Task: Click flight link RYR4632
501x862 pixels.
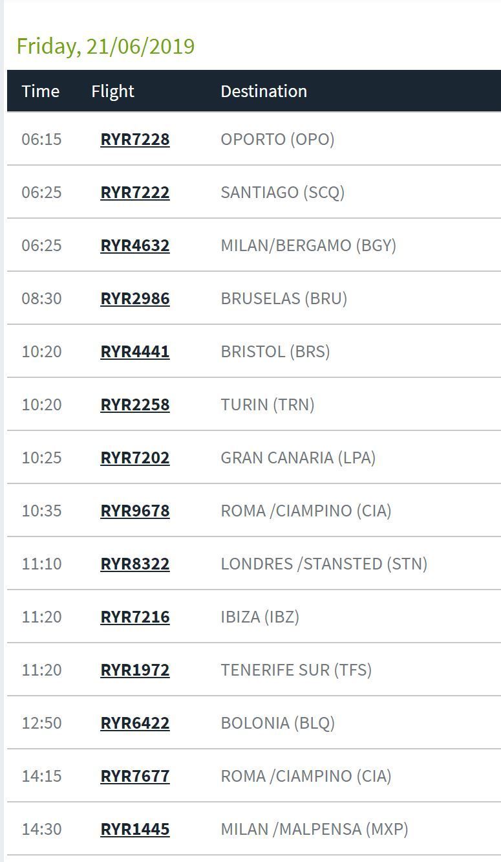Action: pyautogui.click(x=135, y=245)
